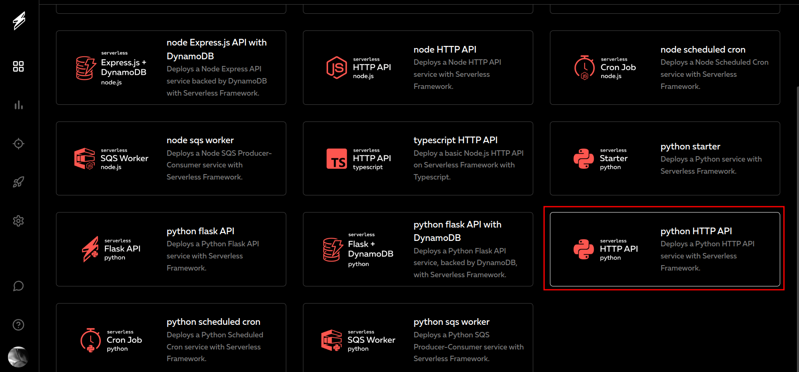
Task: Click 'Deploys a Node SQS Producer-Consumer' description
Action: click(219, 165)
